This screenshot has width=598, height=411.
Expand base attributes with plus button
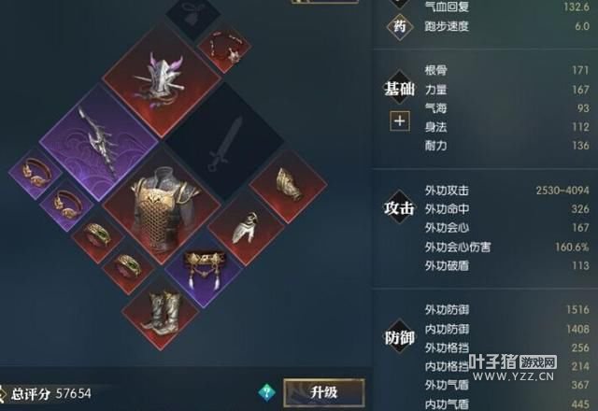400,121
